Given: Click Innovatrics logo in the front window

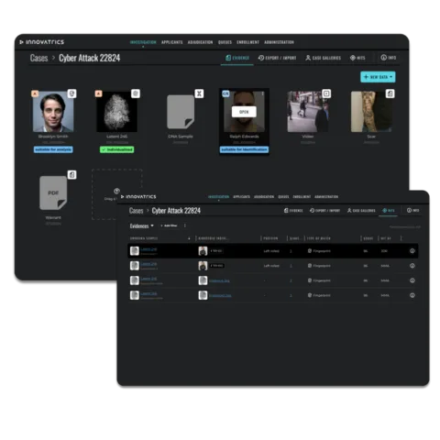Looking at the screenshot, I should (138, 197).
